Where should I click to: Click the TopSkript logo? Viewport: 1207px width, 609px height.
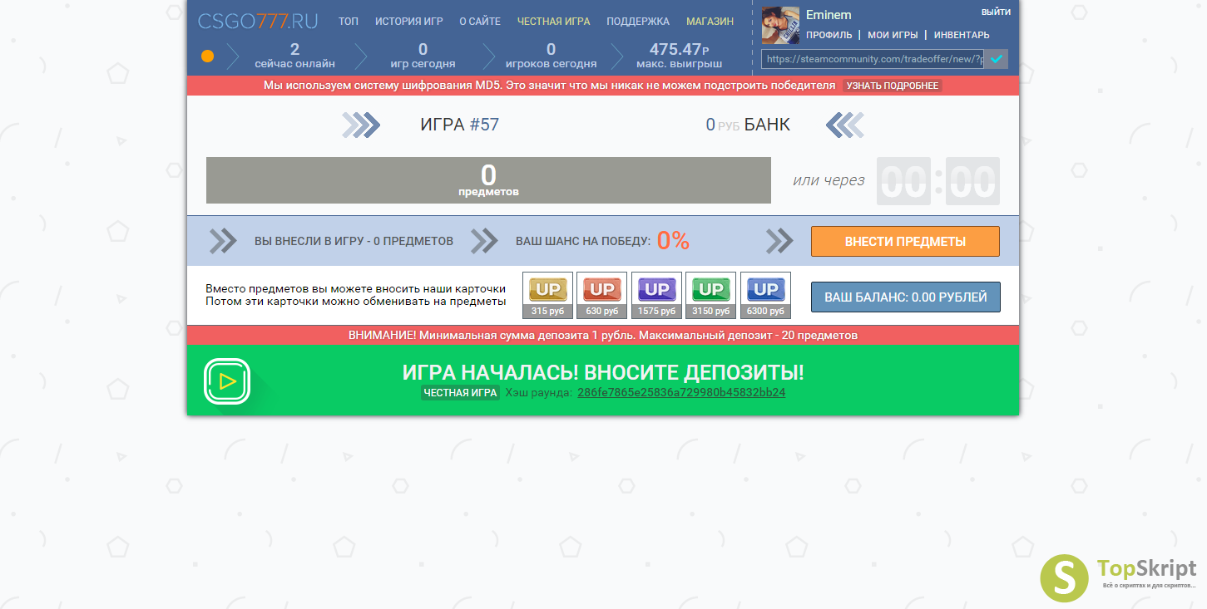[x=1119, y=577]
